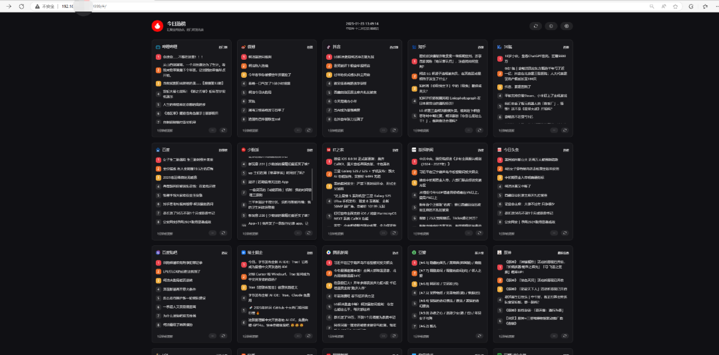This screenshot has height=355, width=719.
Task: Open the more (…) menu on 抖音 card
Action: click(x=383, y=130)
